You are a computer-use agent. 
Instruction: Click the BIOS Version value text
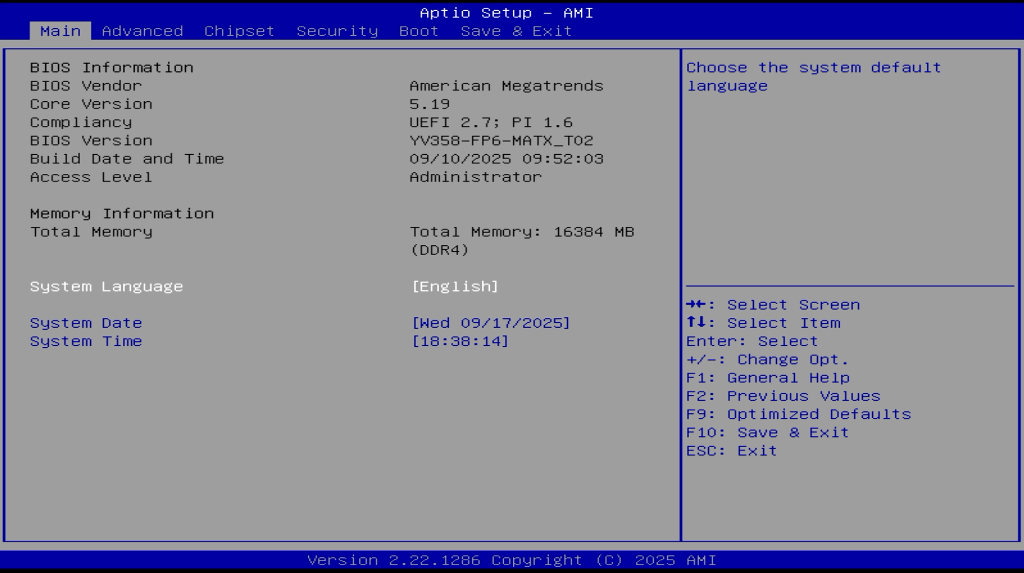tap(501, 141)
